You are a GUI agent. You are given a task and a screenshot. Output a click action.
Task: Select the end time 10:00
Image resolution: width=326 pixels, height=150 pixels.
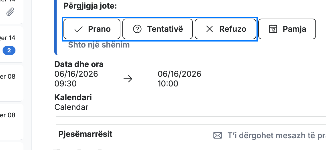pyautogui.click(x=168, y=84)
